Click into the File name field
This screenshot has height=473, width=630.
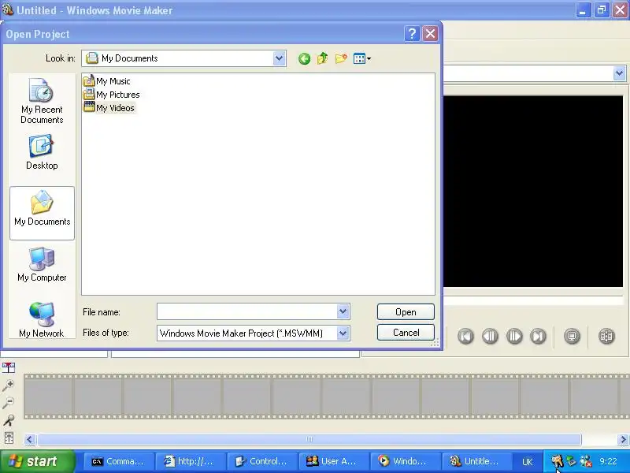pos(246,311)
